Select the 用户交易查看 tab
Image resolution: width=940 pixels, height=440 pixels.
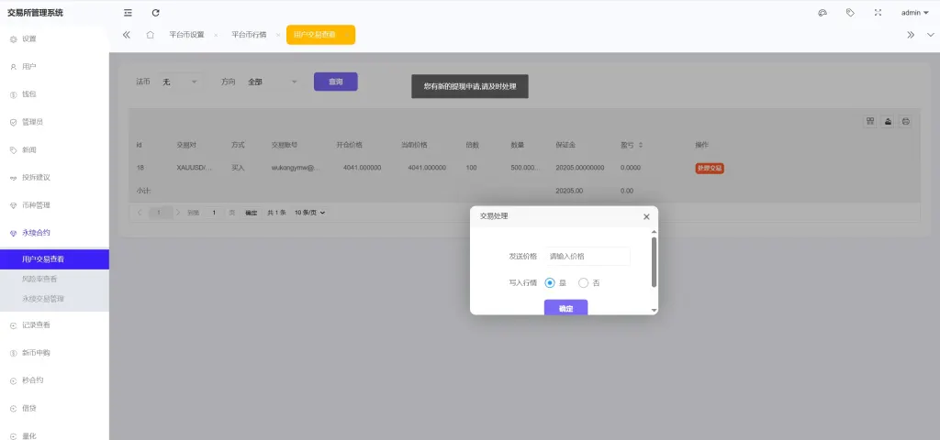[x=320, y=35]
